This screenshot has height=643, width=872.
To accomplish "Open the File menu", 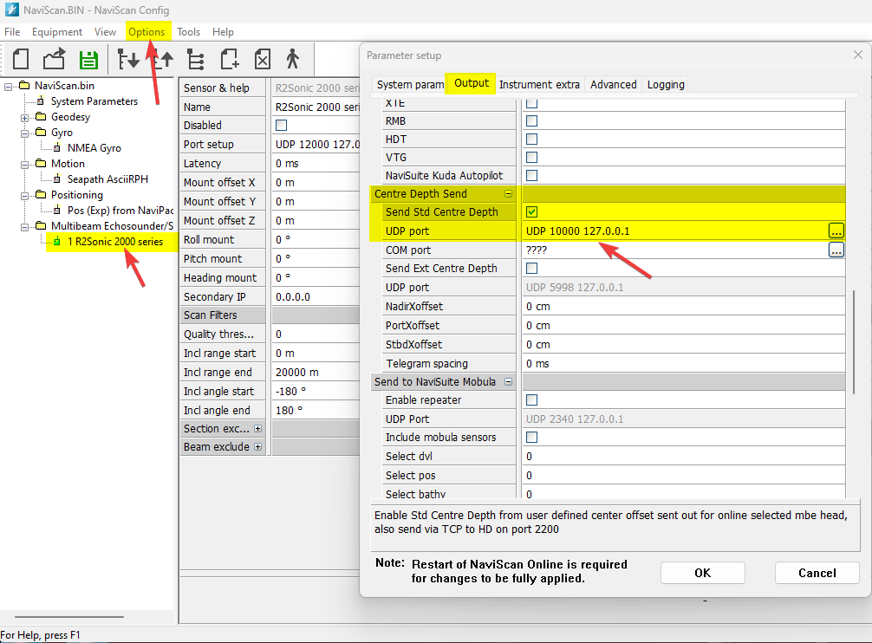I will 12,32.
